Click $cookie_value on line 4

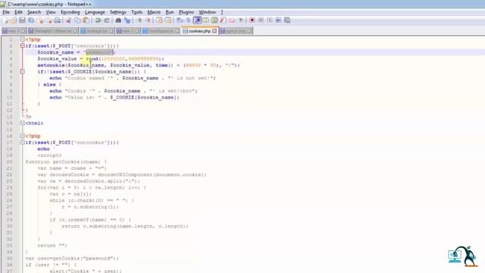tap(57, 59)
